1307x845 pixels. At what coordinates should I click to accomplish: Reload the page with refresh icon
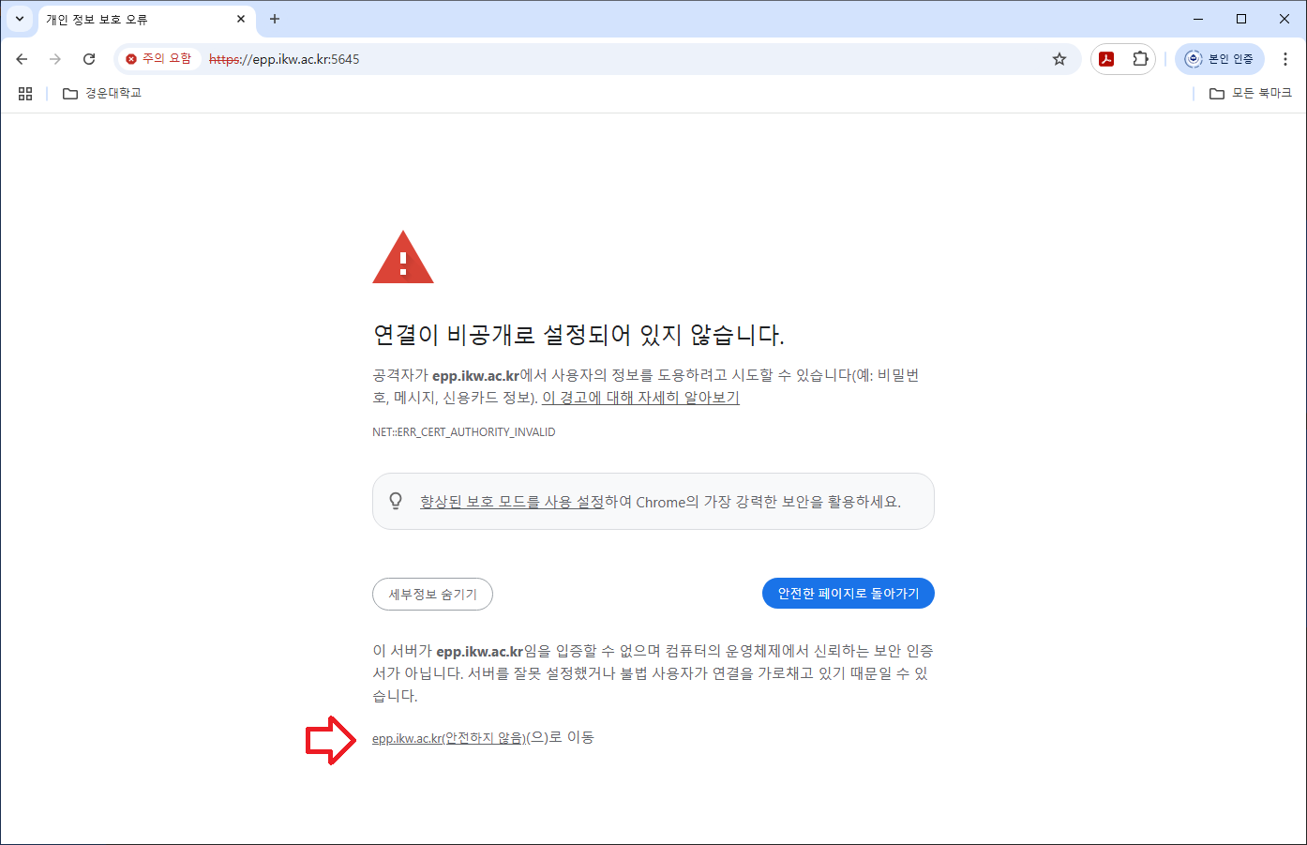[89, 59]
